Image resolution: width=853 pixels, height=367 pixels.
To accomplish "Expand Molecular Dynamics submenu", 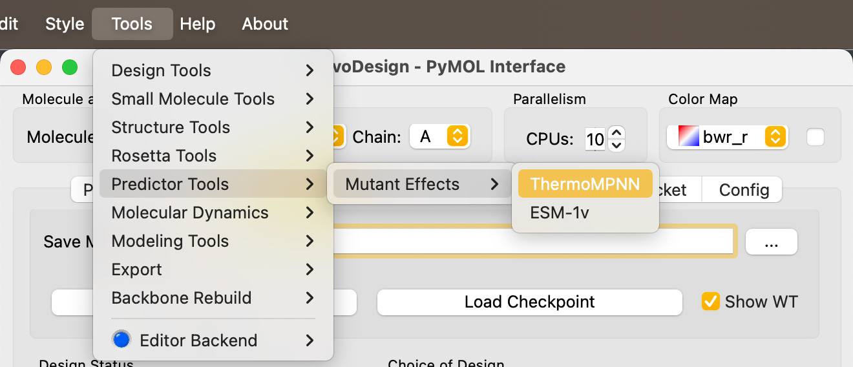I will pos(213,213).
